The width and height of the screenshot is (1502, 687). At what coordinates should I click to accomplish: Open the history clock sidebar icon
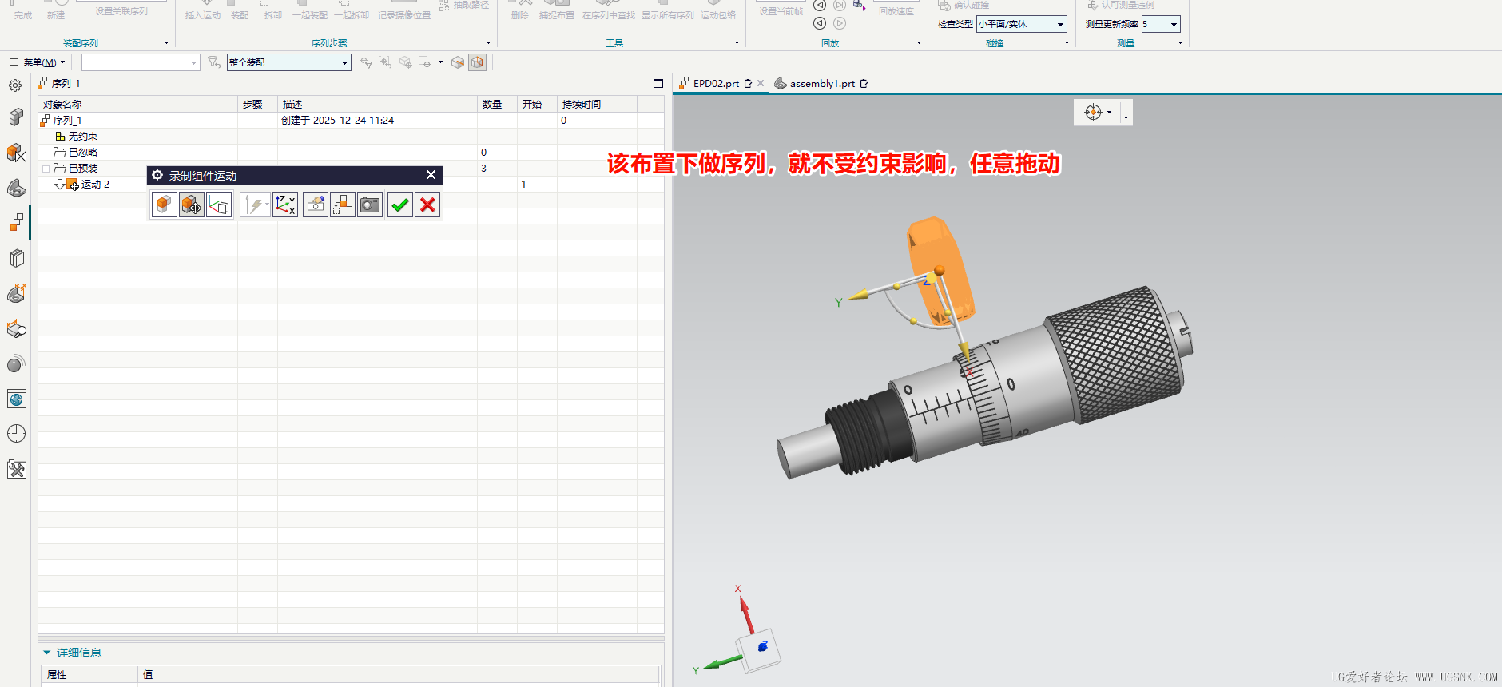16,434
